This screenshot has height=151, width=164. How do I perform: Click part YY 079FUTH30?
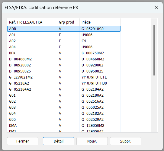94,83
